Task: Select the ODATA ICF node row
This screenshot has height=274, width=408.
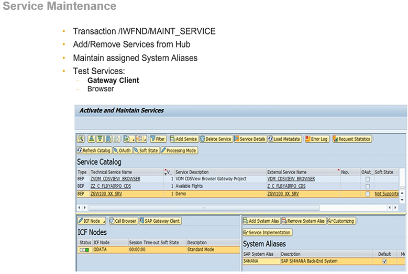Action: coord(100,250)
